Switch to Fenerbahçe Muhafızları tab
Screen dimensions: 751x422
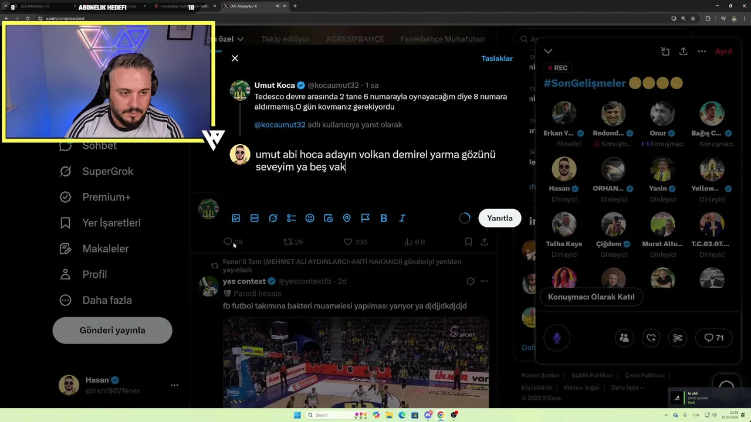pyautogui.click(x=442, y=39)
